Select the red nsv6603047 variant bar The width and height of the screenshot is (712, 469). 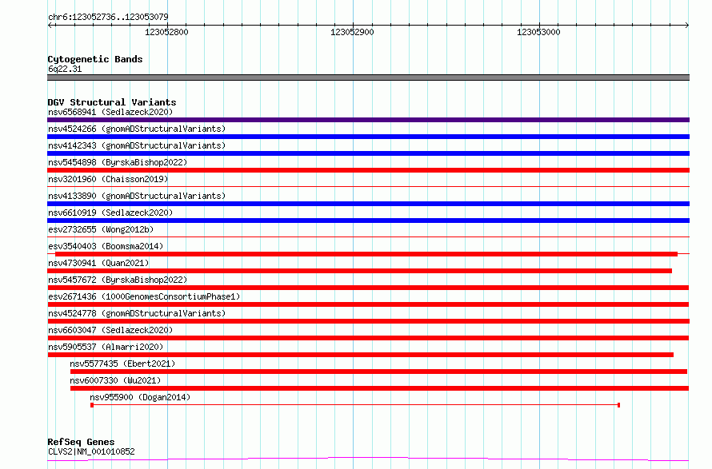coord(368,338)
